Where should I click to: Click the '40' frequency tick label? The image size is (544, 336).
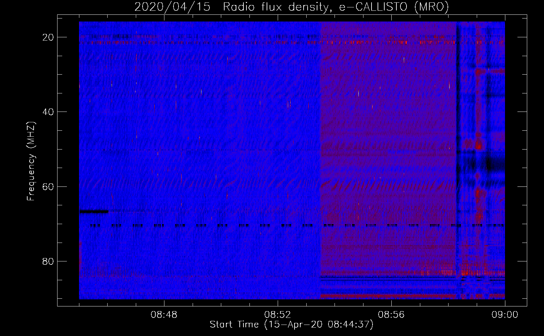point(48,112)
